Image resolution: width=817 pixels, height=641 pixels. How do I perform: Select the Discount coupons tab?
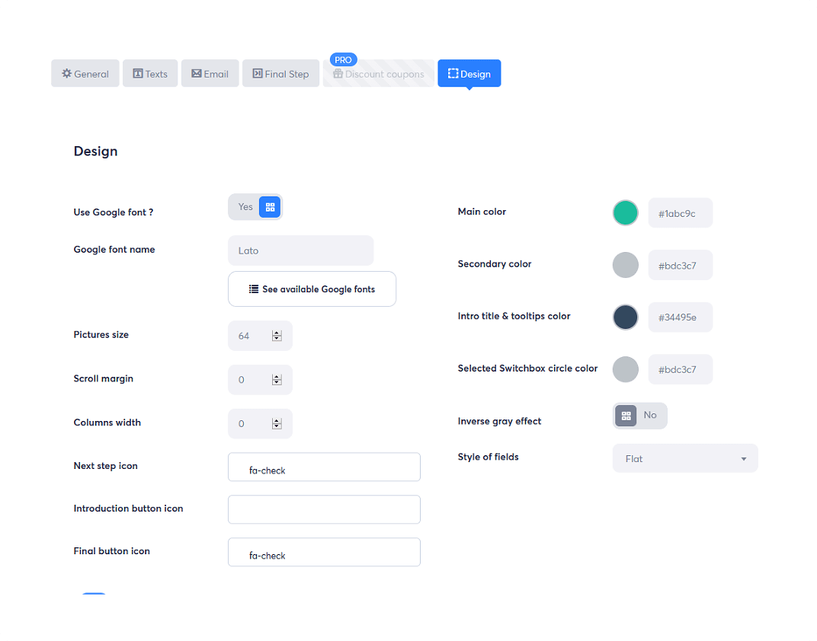[379, 73]
